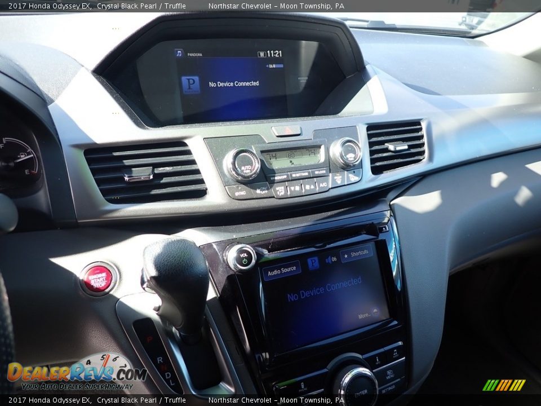The image size is (541, 406).
Task: Push the fan ON/OFF climate button
Action: (262, 191)
